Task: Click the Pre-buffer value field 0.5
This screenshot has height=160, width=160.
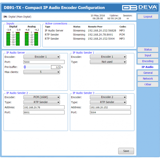Action: 56,67
